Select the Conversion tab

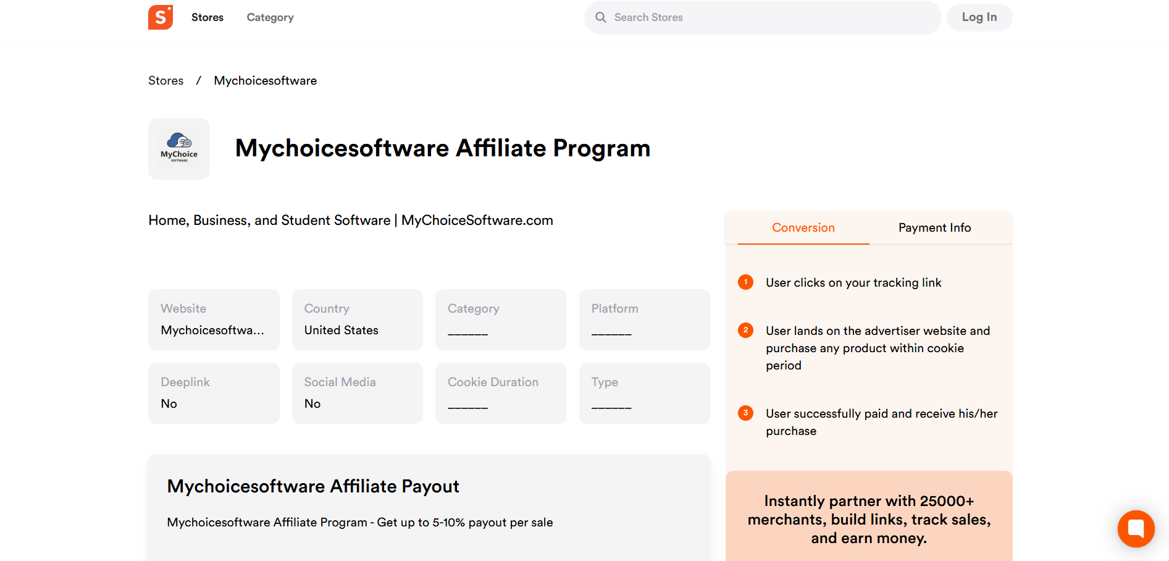tap(803, 228)
